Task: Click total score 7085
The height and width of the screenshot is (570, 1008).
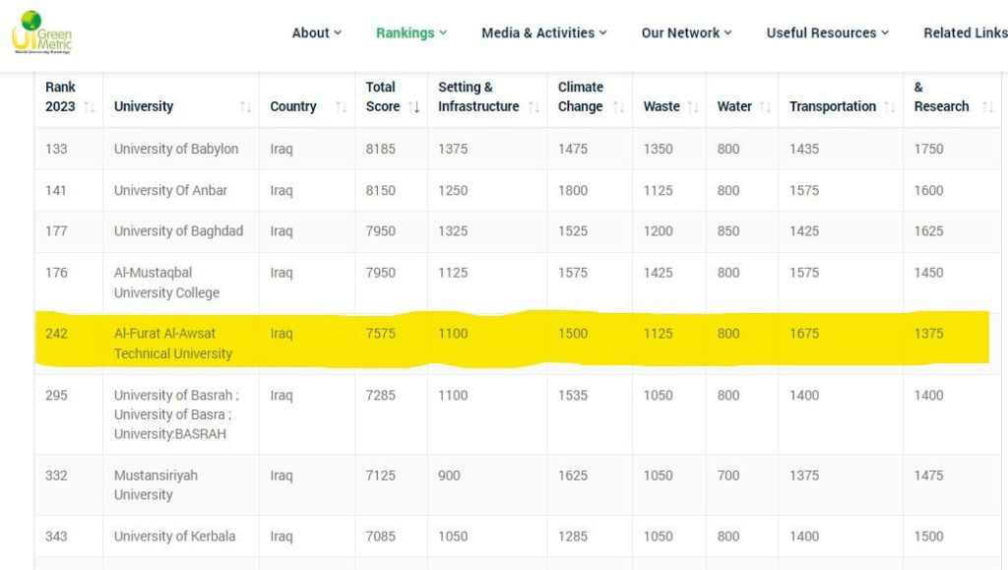Action: [x=381, y=537]
